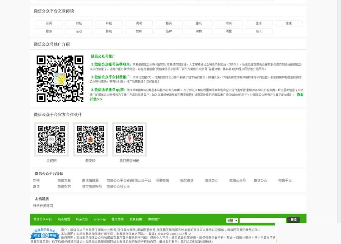Open the 微信美女 navigation link
The image size is (341, 244).
pos(211,180)
